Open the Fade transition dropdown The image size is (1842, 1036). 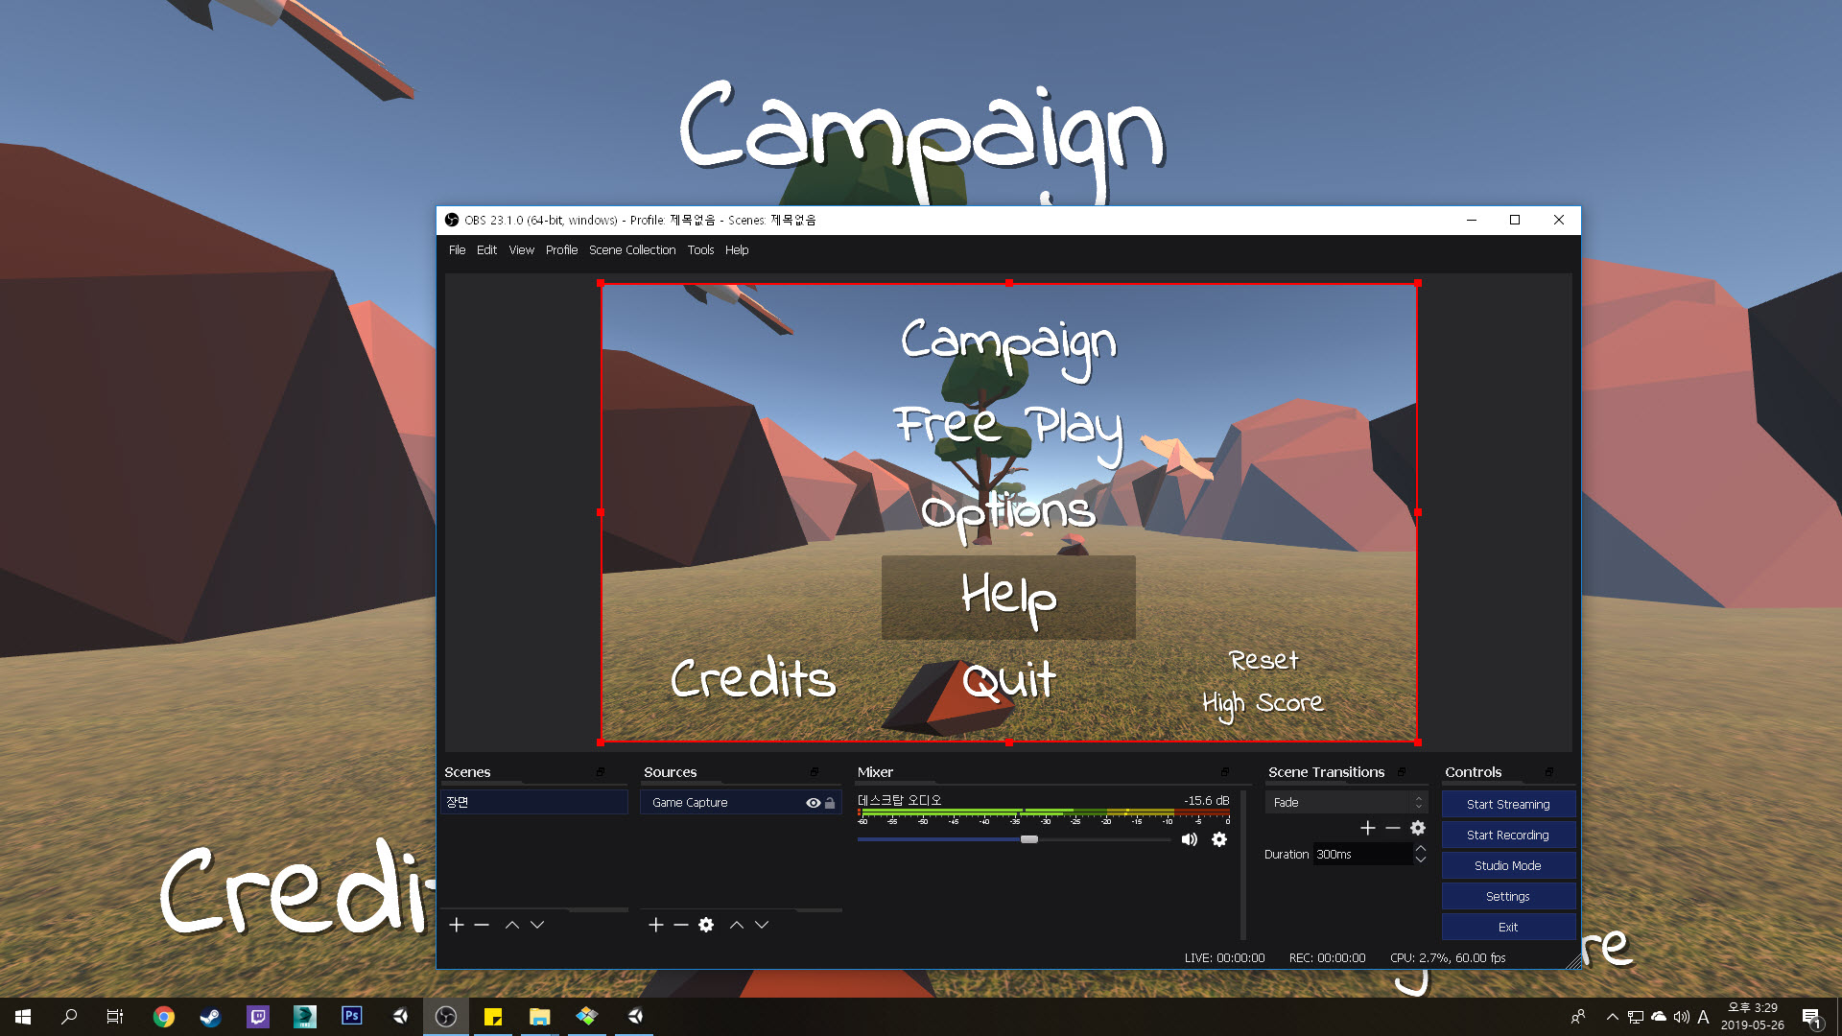point(1345,803)
